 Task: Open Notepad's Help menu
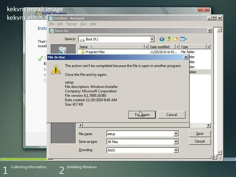93,24
